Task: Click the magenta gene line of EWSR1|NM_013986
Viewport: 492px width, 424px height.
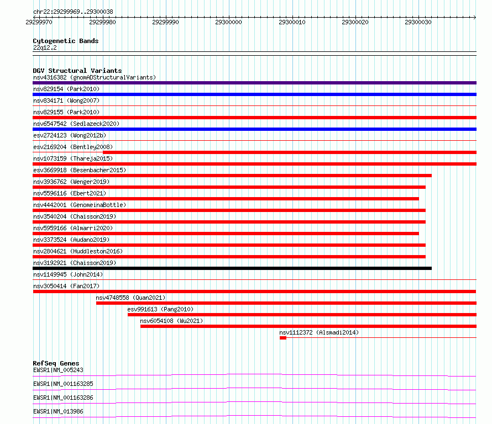Action: coord(254,416)
